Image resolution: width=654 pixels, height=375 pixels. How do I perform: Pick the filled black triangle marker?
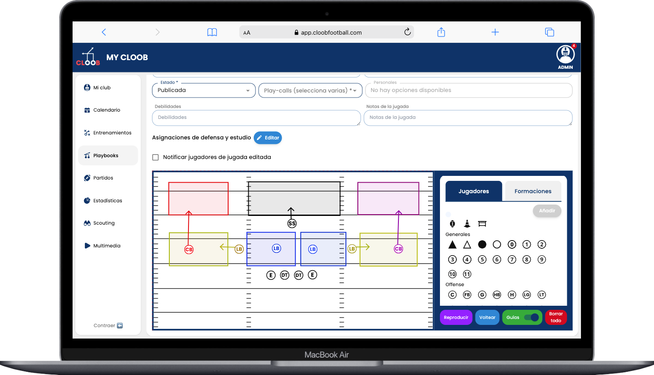(x=452, y=245)
